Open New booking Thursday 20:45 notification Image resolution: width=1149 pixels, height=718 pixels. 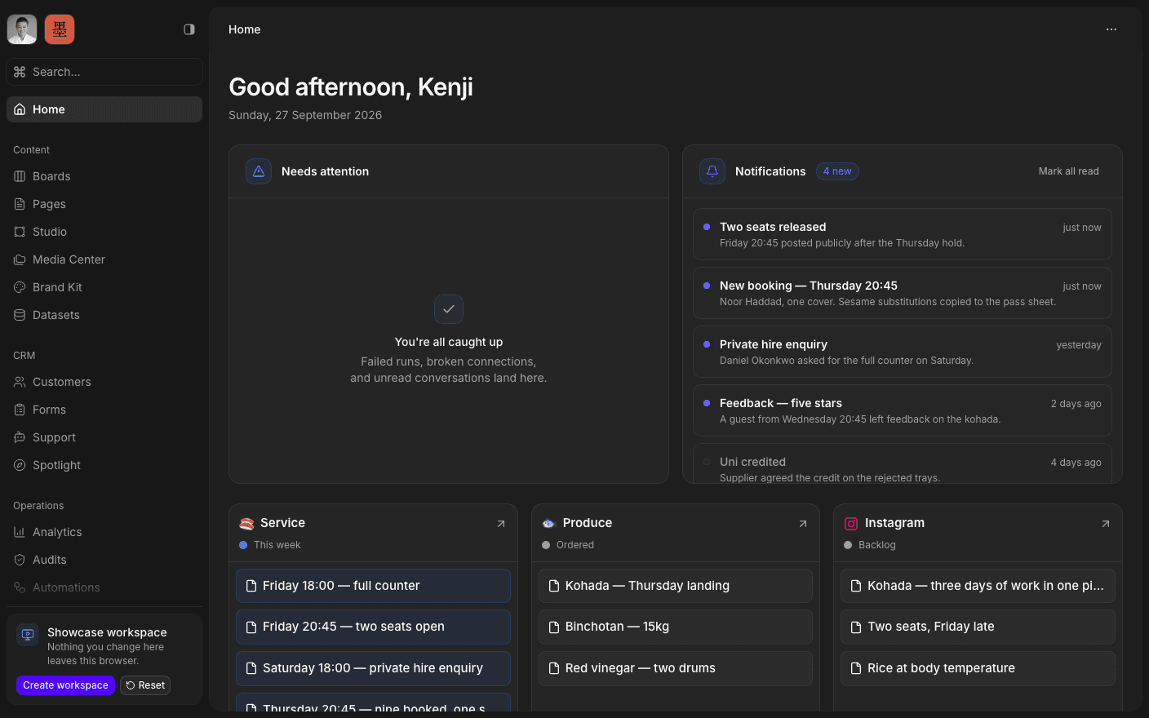(903, 293)
